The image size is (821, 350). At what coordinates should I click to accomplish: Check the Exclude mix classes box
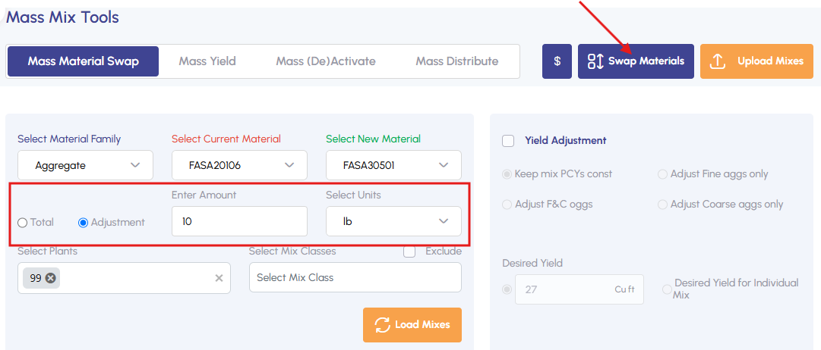point(409,252)
